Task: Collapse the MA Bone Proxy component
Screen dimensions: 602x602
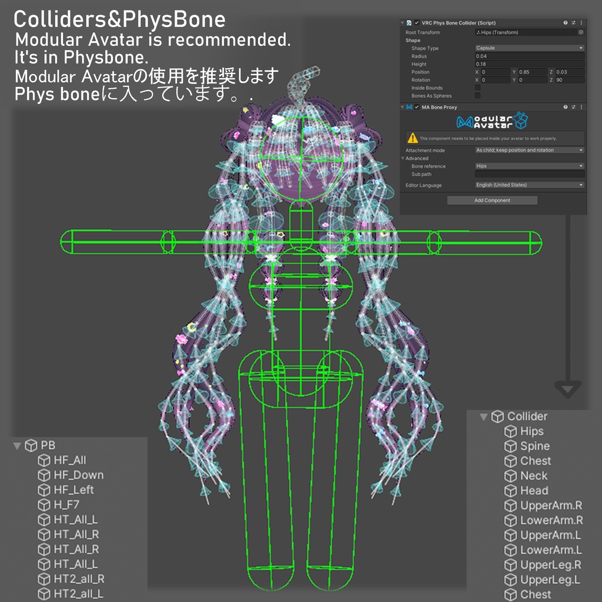Action: coord(402,107)
